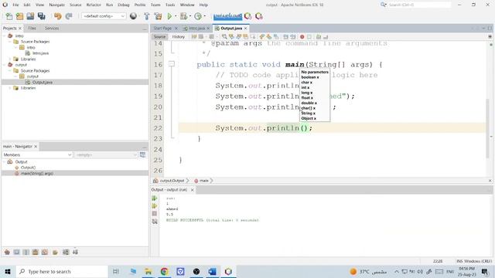Switch to the Files panel tab
Image resolution: width=495 pixels, height=278 pixels.
pos(32,28)
